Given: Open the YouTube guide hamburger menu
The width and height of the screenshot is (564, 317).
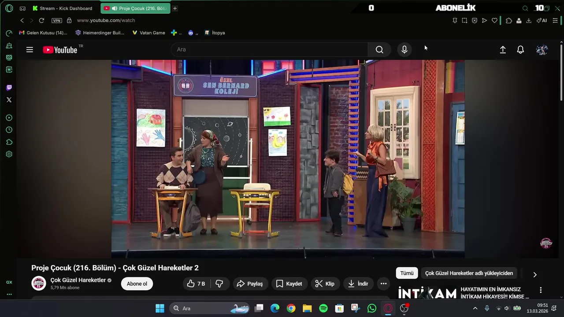Looking at the screenshot, I should click(30, 50).
